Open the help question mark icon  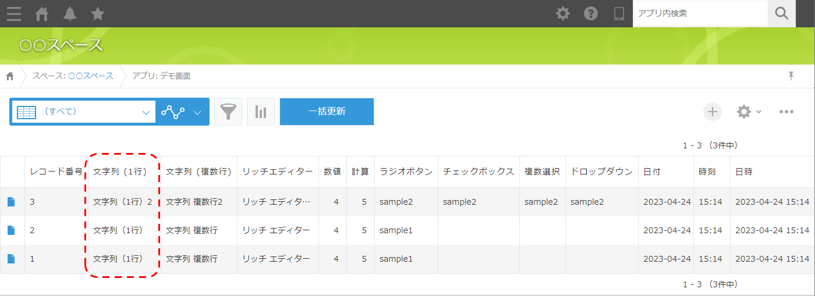(591, 13)
